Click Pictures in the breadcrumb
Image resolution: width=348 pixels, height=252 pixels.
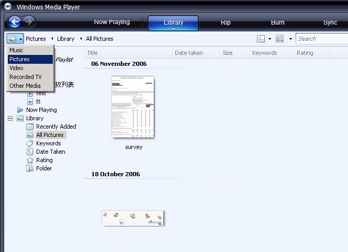[x=36, y=39]
